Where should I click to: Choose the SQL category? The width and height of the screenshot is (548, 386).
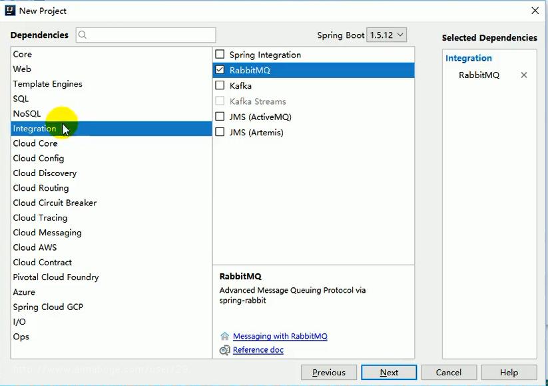click(x=111, y=99)
